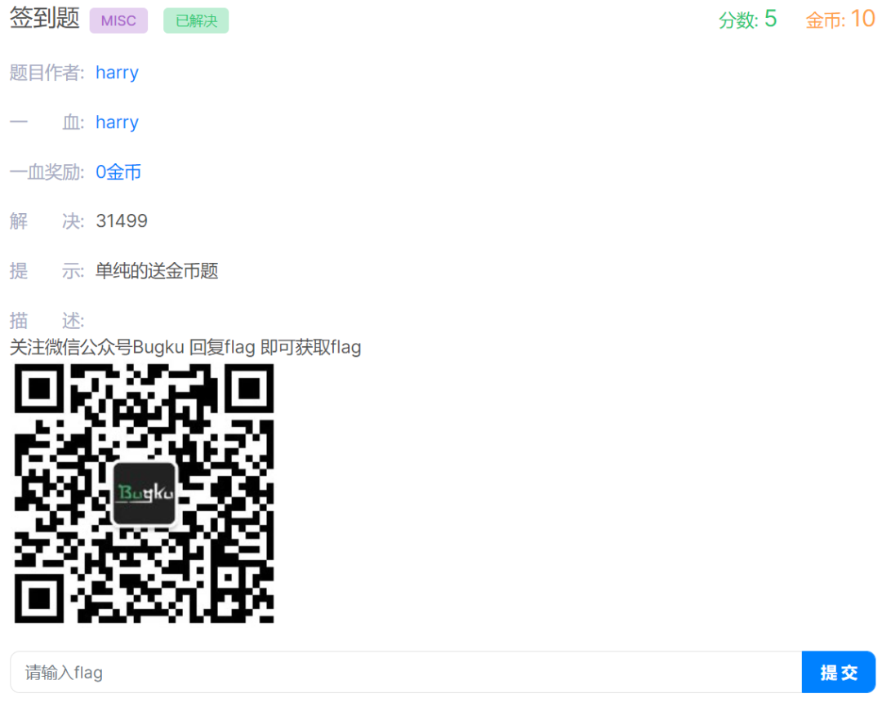Click the QR code's top-right finder square
This screenshot has height=707, width=882.
click(x=248, y=388)
